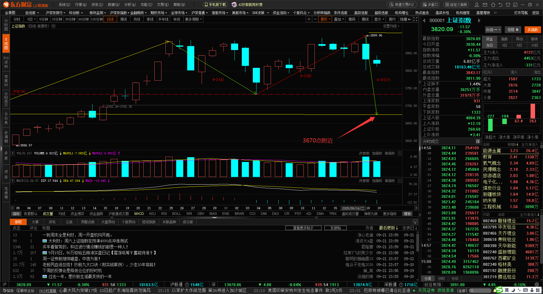Click the chart zoom-out minus icon
The image size is (543, 294).
point(315,19)
